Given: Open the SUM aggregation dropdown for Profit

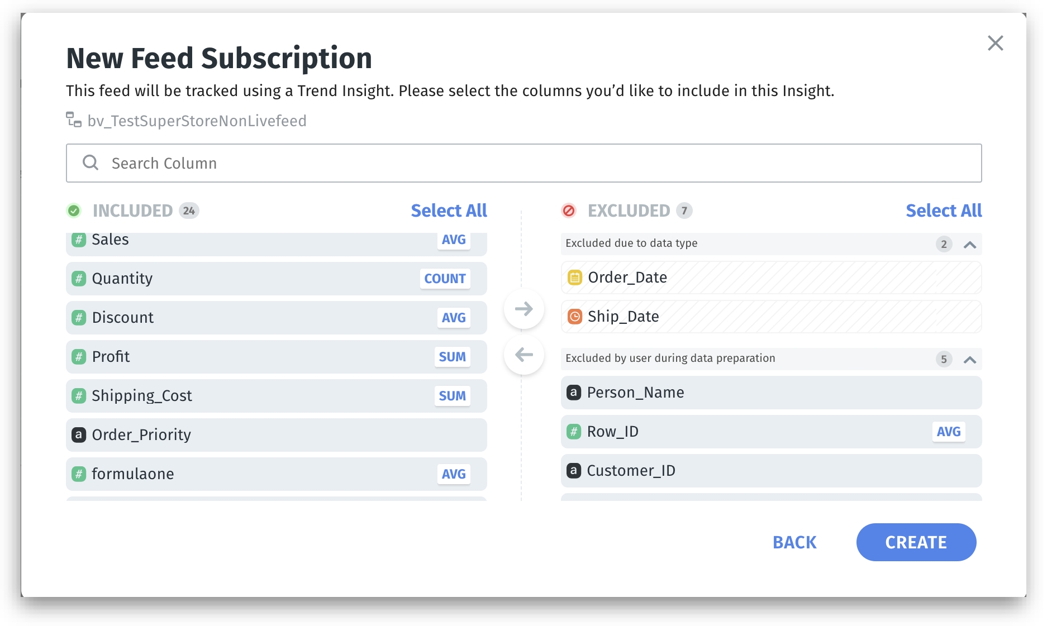Looking at the screenshot, I should 452,357.
